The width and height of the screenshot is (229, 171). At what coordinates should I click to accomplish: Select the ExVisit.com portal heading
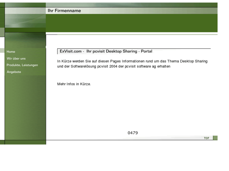tap(106, 51)
